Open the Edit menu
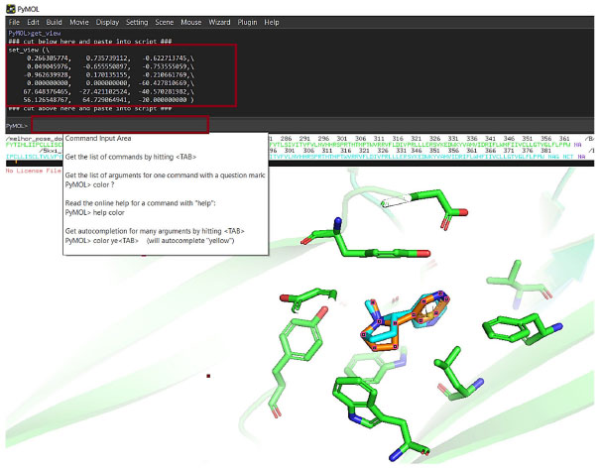Image resolution: width=600 pixels, height=470 pixels. 35,21
